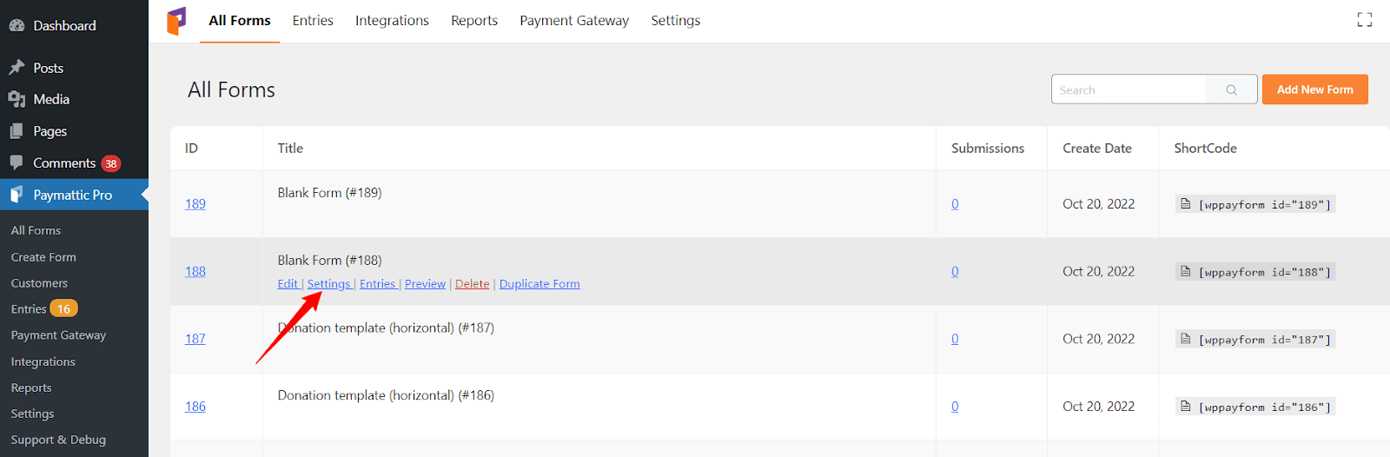
Task: Click form ID link 187
Action: tap(195, 339)
